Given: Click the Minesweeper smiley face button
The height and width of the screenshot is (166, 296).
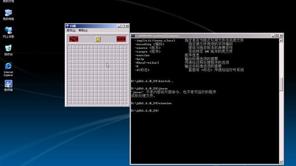Looking at the screenshot, I should (x=98, y=39).
